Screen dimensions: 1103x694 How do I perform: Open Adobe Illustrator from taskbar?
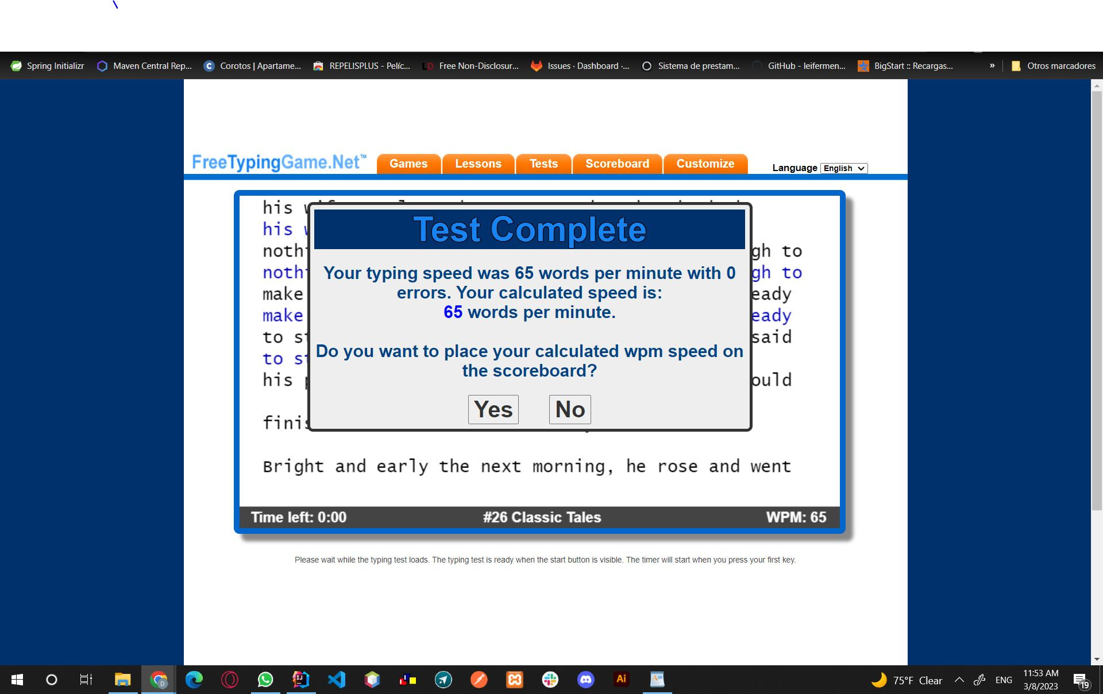coord(621,680)
